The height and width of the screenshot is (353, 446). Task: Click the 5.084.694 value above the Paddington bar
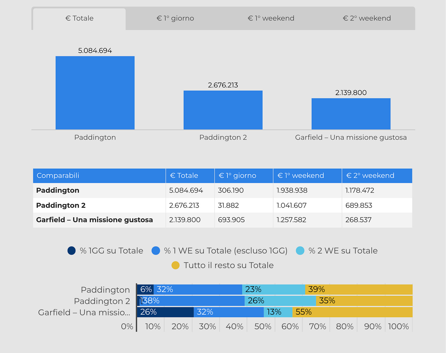coord(95,51)
